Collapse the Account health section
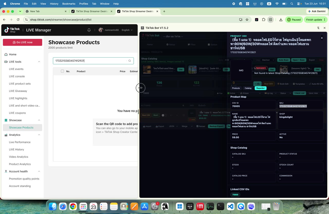 coord(39,171)
